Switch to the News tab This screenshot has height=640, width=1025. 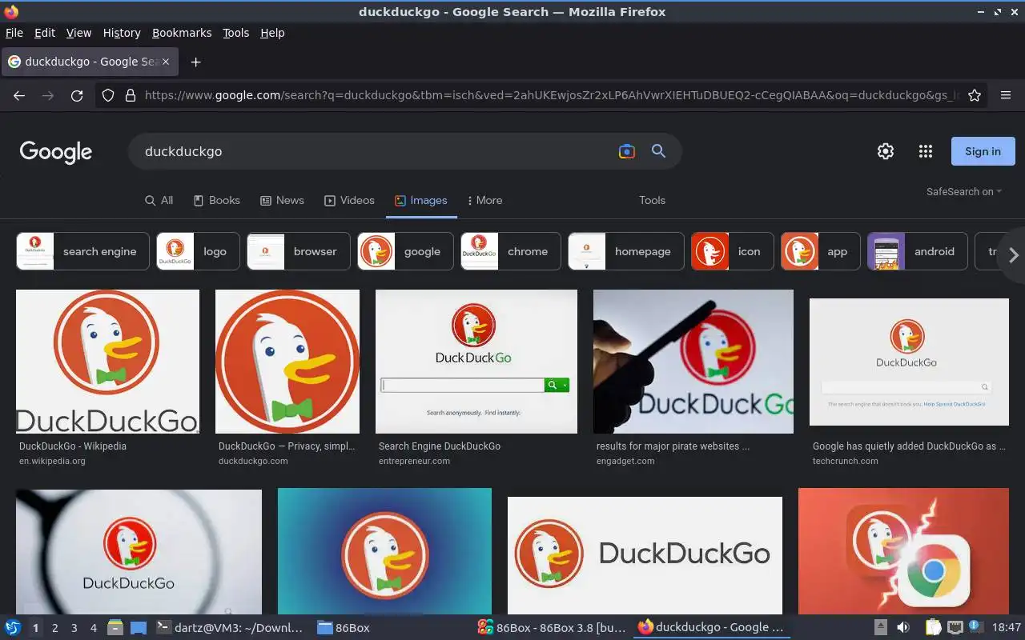(x=282, y=200)
